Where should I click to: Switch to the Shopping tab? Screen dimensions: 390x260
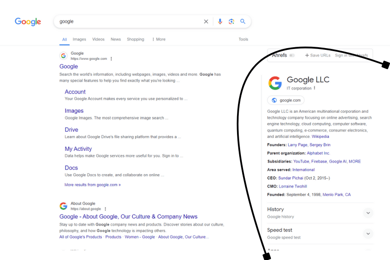[136, 39]
